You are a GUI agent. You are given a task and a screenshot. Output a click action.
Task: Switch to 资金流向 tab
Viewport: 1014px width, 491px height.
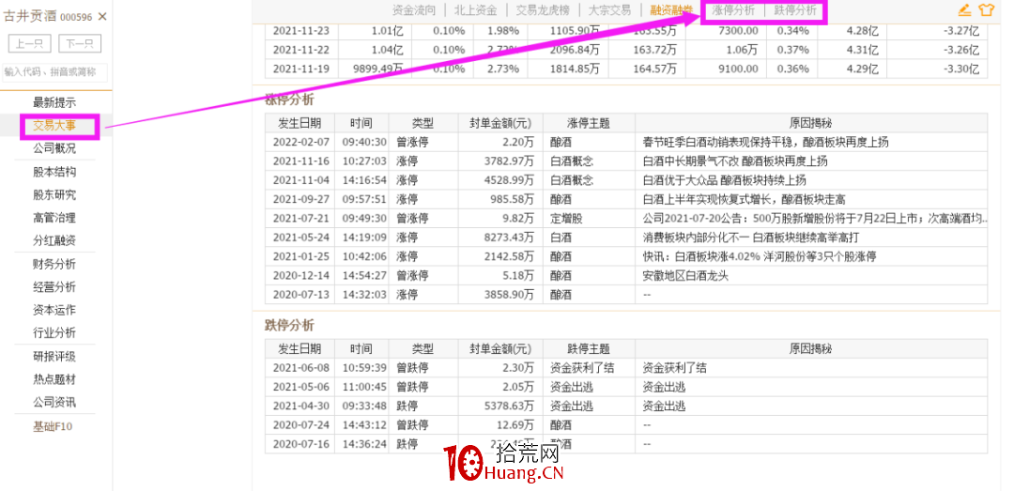(x=414, y=9)
